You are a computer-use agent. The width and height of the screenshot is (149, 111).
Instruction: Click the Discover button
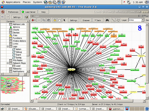tap(86, 20)
